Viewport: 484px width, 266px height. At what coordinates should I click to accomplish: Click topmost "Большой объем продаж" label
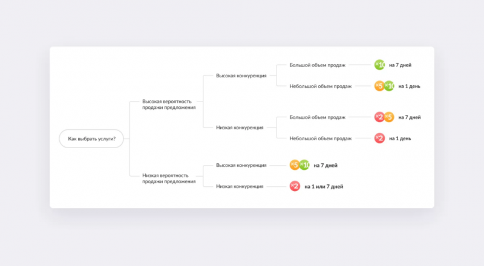[x=318, y=65]
